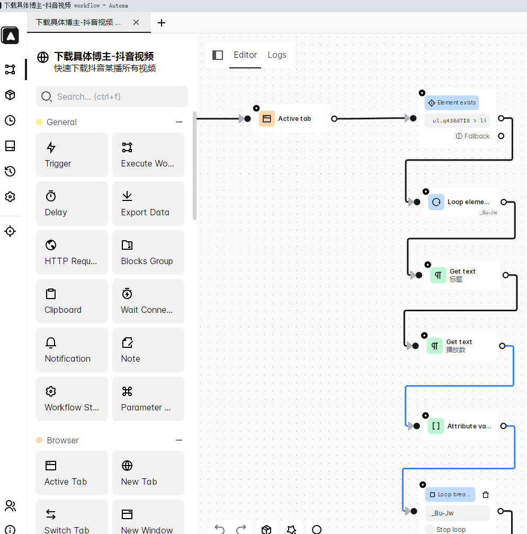The image size is (527, 534).
Task: Select the Editor tab
Action: point(245,55)
